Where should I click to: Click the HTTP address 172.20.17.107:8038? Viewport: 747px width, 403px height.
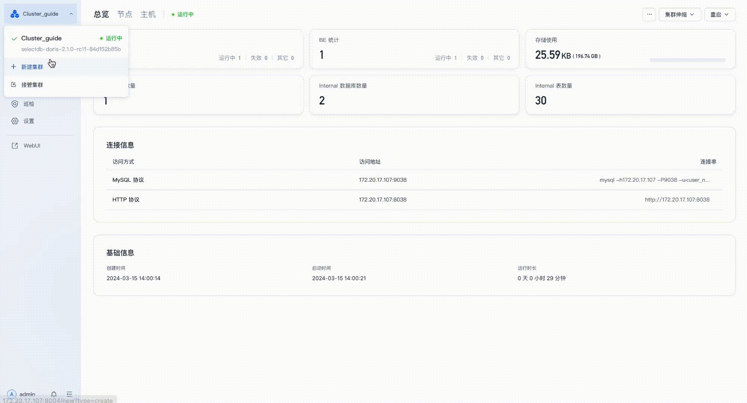[x=383, y=200]
